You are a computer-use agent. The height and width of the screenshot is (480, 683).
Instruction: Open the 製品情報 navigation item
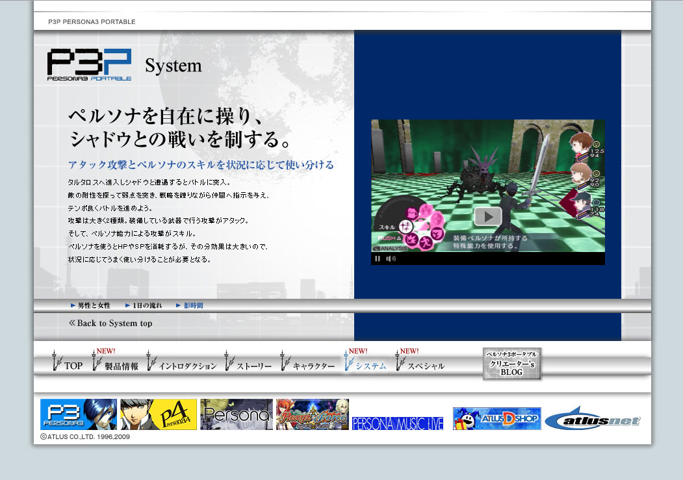[115, 360]
